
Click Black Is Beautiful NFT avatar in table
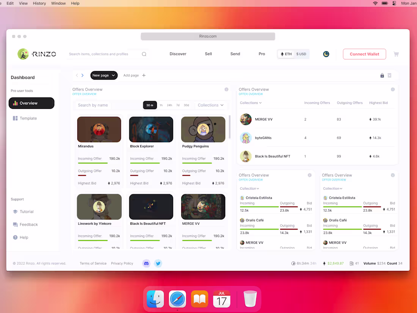coord(246,156)
